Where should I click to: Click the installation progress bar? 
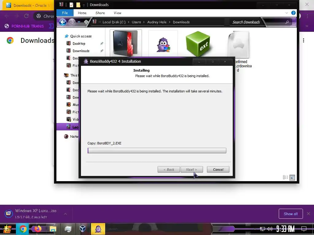[157, 151]
